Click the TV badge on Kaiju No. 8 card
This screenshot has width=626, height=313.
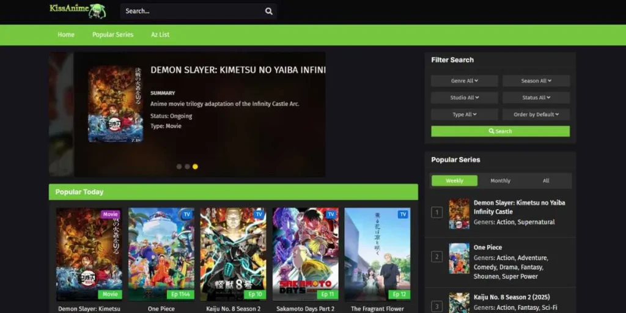point(259,215)
